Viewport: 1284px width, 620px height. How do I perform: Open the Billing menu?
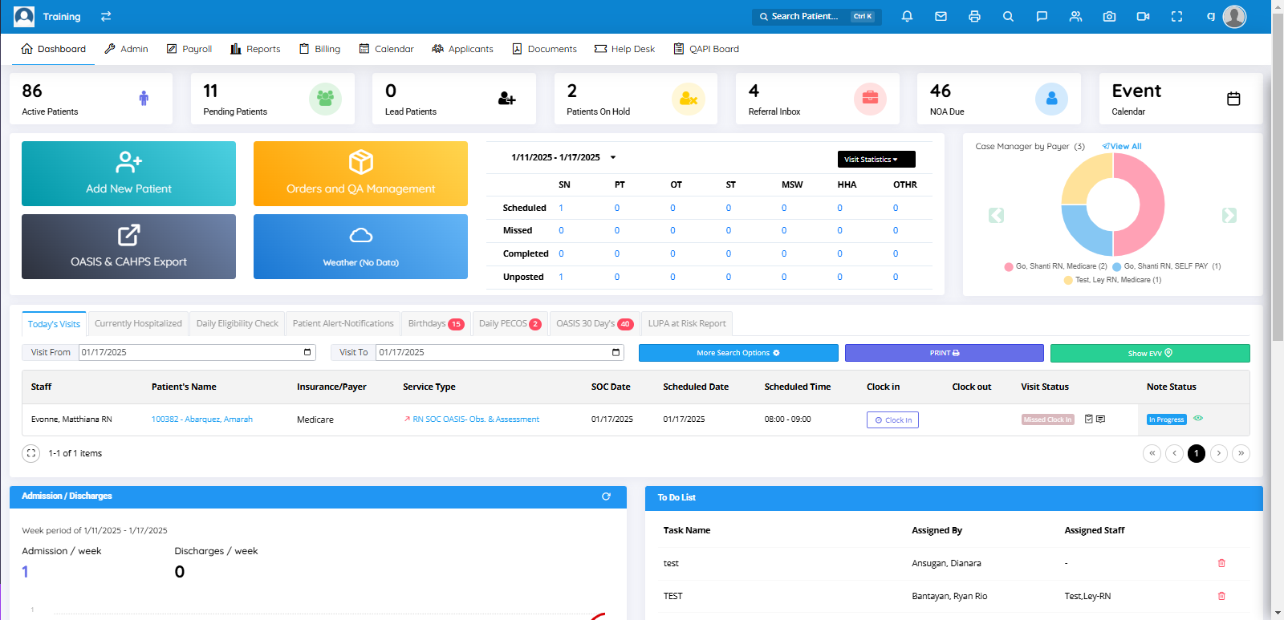(x=319, y=49)
